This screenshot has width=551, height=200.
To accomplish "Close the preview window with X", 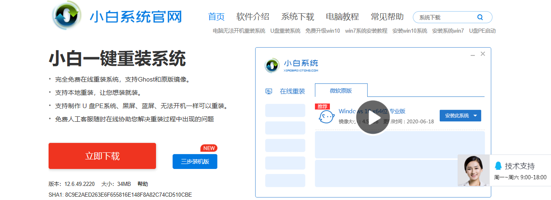I will point(483,54).
